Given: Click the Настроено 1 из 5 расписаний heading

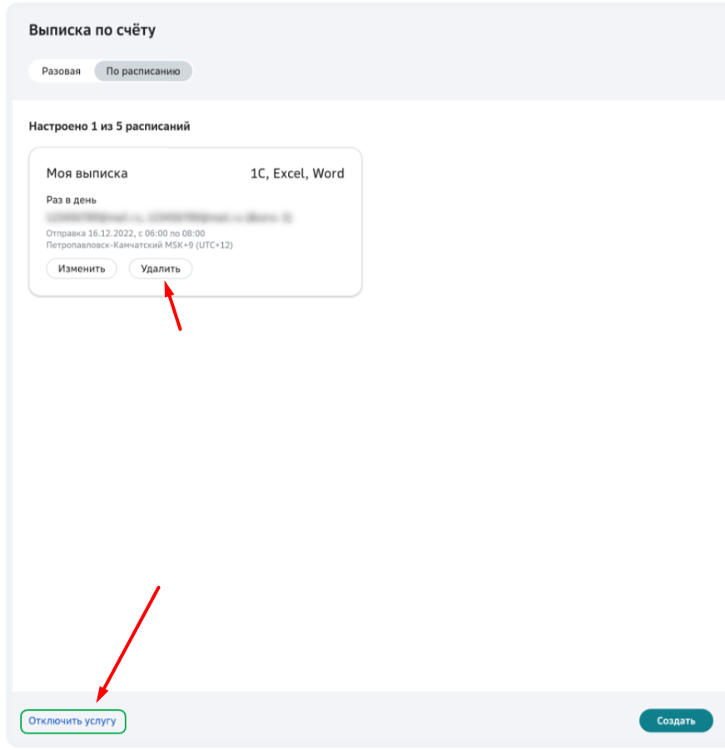Looking at the screenshot, I should [110, 127].
